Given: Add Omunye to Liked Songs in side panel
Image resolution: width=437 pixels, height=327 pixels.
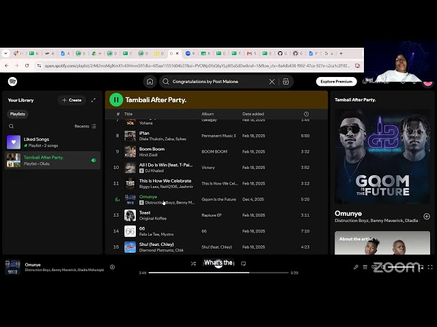Looking at the screenshot, I should [426, 217].
